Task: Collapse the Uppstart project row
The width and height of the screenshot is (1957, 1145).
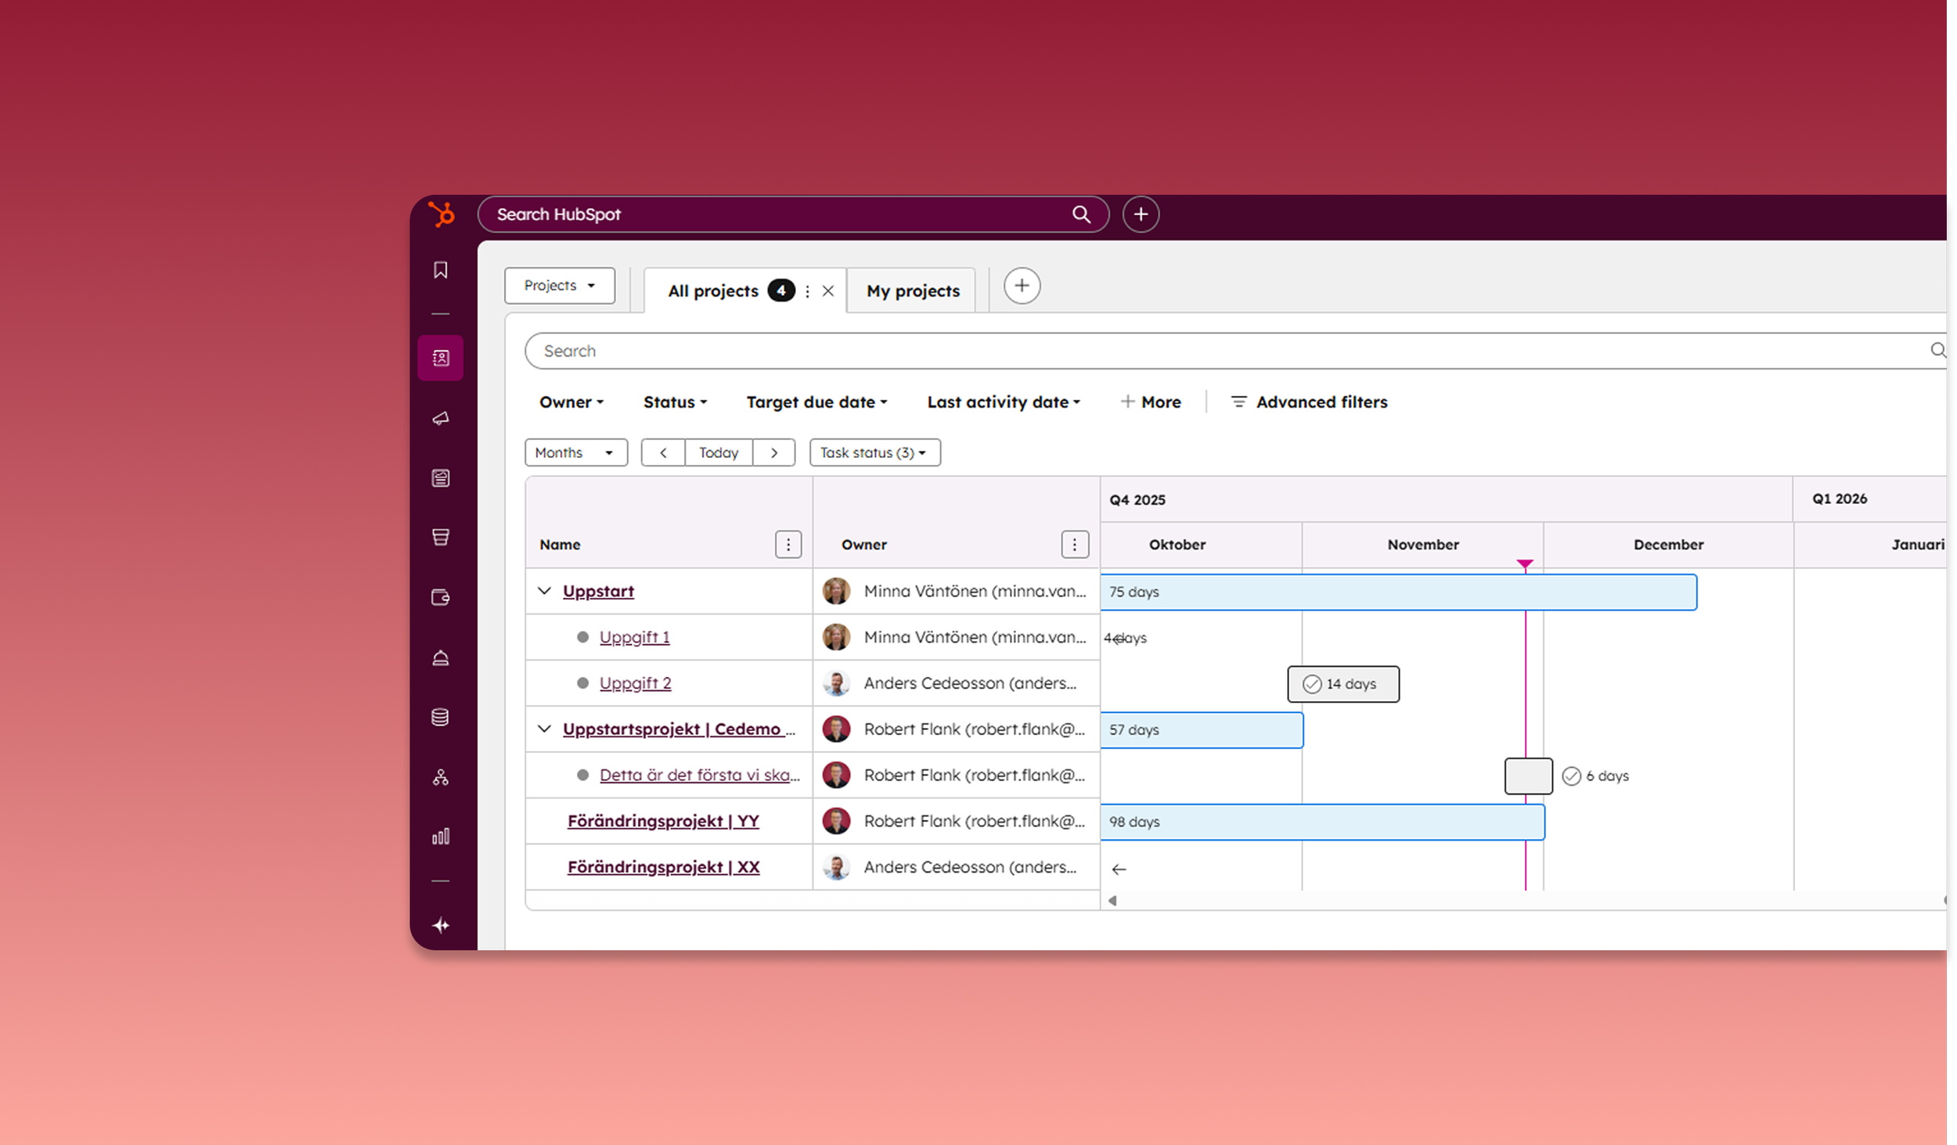Action: click(x=545, y=592)
